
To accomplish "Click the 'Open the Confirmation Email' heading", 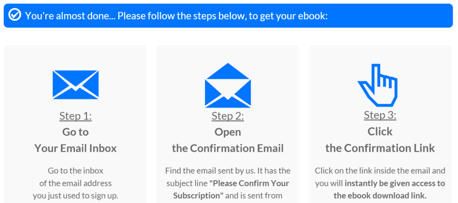I will 228,140.
